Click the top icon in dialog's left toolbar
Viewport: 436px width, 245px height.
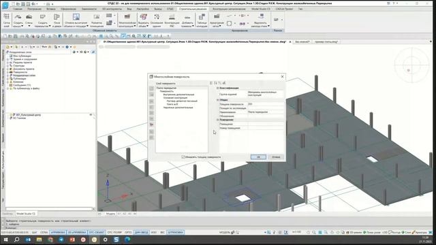point(151,88)
